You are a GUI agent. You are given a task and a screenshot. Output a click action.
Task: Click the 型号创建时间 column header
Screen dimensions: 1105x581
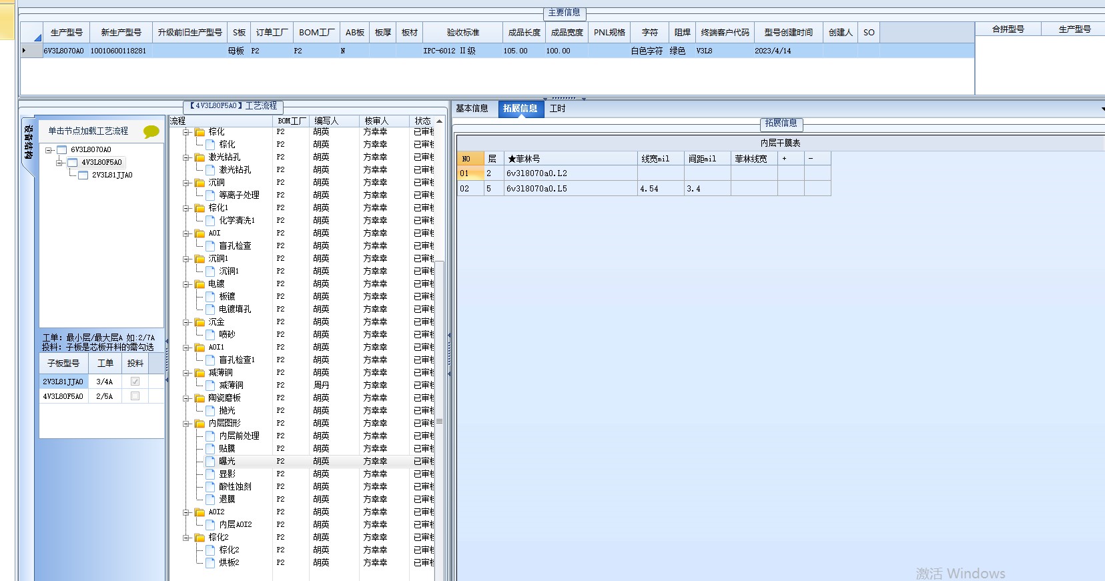[789, 32]
